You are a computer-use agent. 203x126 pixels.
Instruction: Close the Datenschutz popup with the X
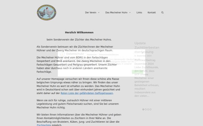[x=142, y=52]
